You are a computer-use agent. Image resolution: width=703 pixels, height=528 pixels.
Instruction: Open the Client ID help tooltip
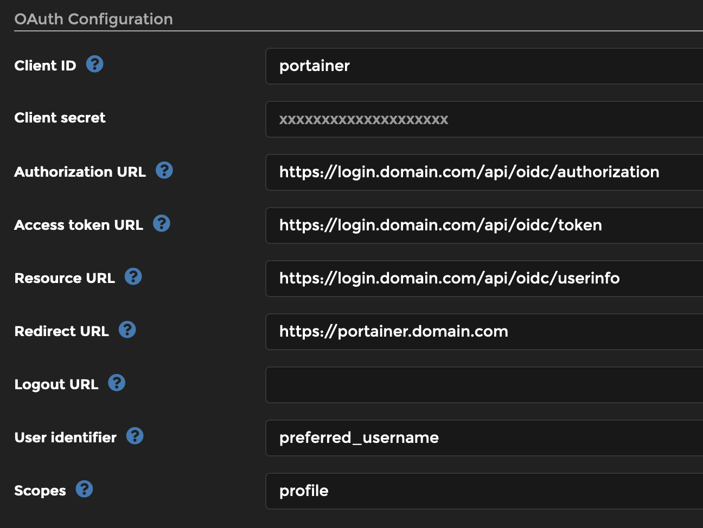pos(95,64)
